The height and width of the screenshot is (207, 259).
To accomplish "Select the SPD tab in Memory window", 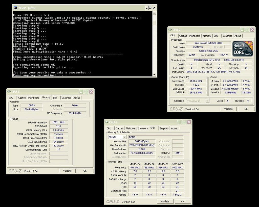I will coord(55,98).
